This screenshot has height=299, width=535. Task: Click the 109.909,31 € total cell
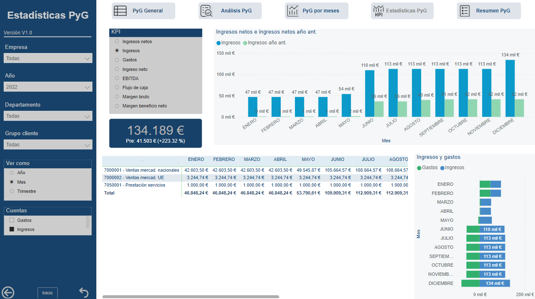[337, 193]
